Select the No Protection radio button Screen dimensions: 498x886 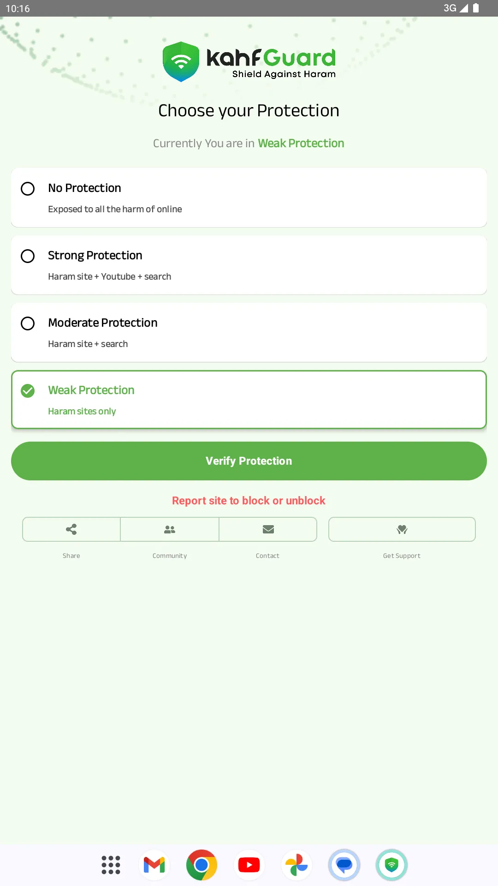(28, 189)
